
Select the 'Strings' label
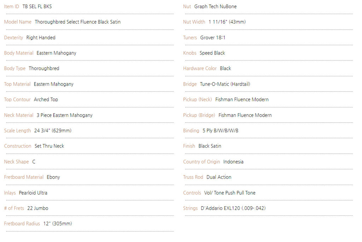191,208
